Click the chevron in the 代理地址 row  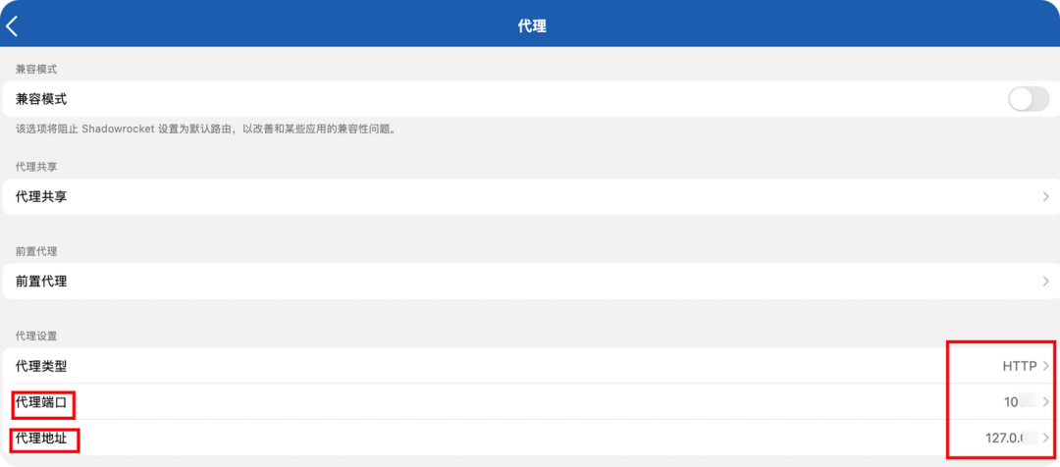[x=1046, y=438]
